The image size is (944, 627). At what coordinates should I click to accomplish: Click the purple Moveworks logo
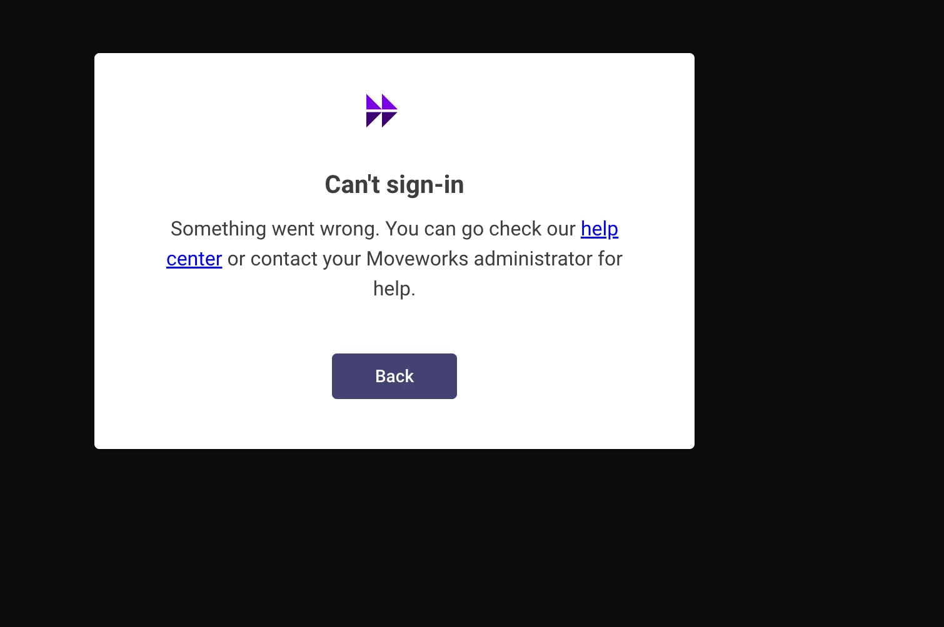tap(382, 111)
